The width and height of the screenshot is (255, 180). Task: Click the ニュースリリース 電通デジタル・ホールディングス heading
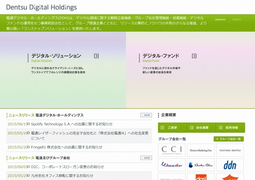coord(46,115)
